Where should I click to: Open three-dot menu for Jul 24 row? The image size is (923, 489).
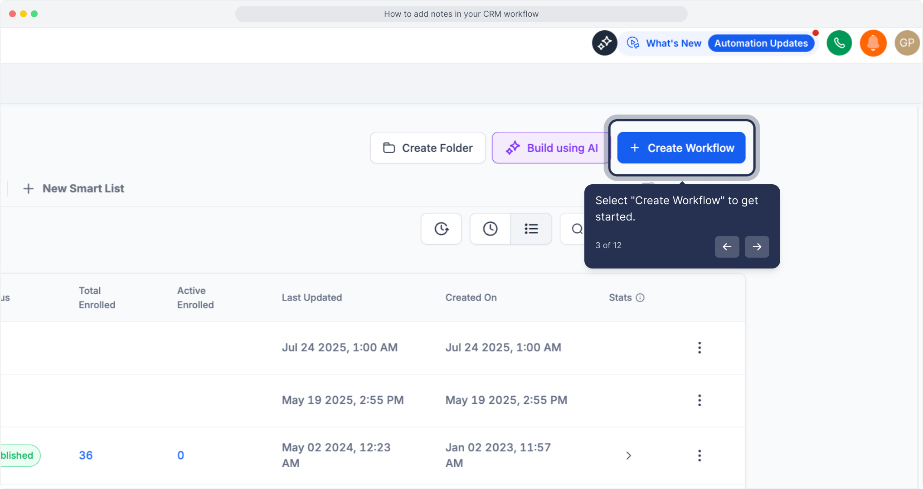click(700, 347)
